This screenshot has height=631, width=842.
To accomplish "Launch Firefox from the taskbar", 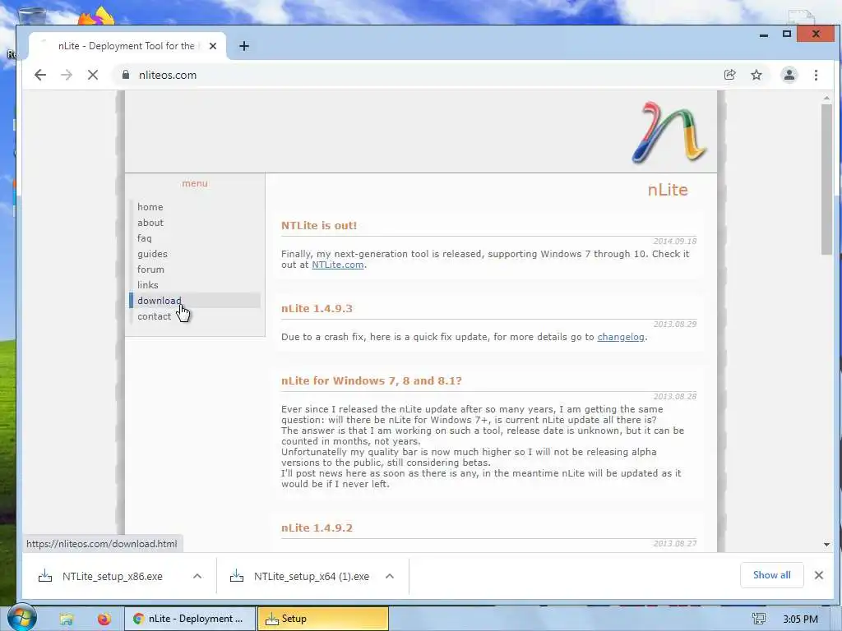I will [104, 619].
